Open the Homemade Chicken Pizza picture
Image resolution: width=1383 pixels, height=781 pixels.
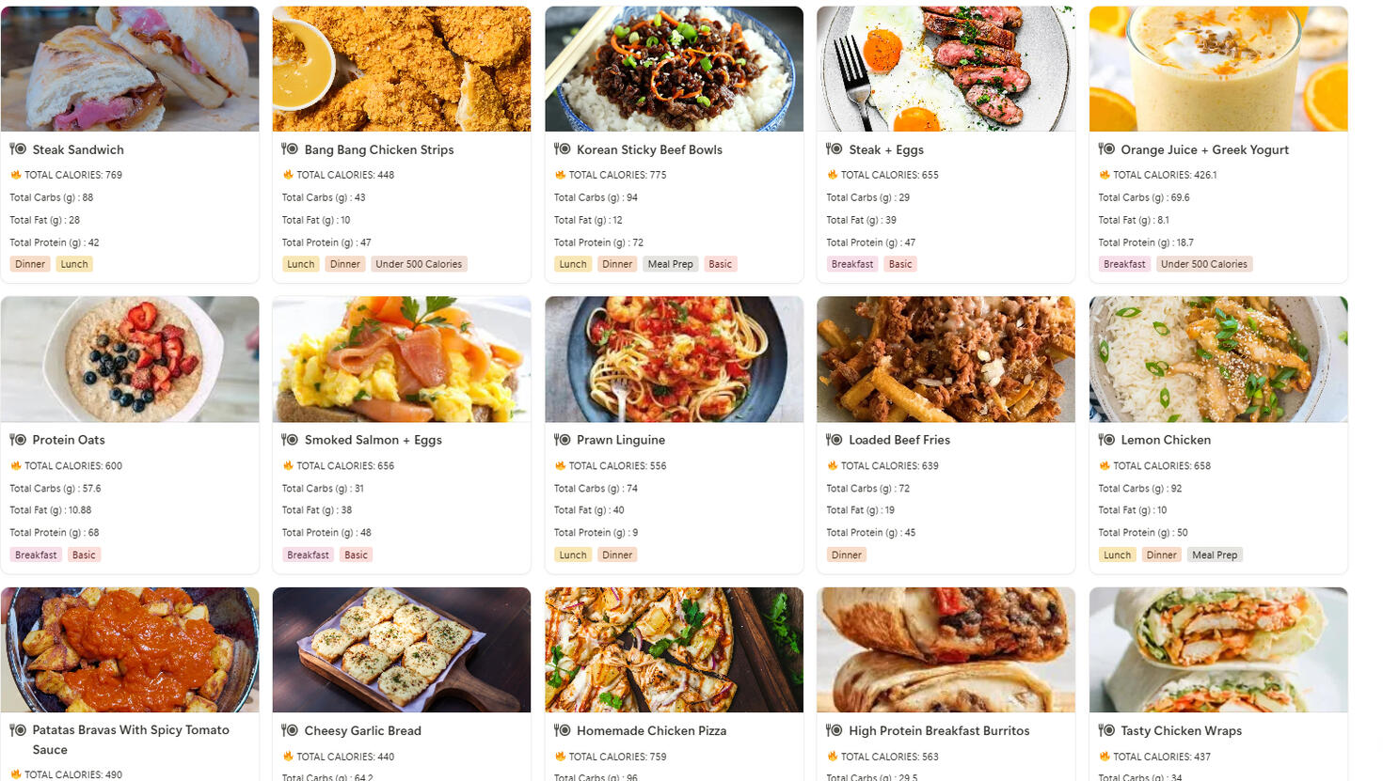point(674,649)
